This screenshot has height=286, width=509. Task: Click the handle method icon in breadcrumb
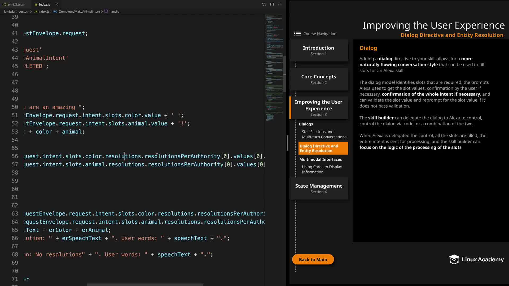tap(106, 12)
